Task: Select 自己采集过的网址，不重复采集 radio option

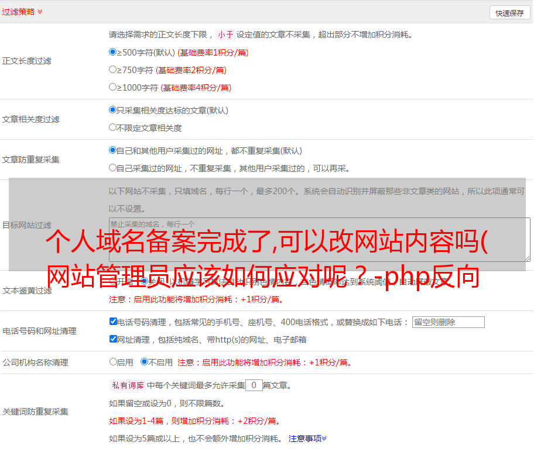Action: click(113, 167)
